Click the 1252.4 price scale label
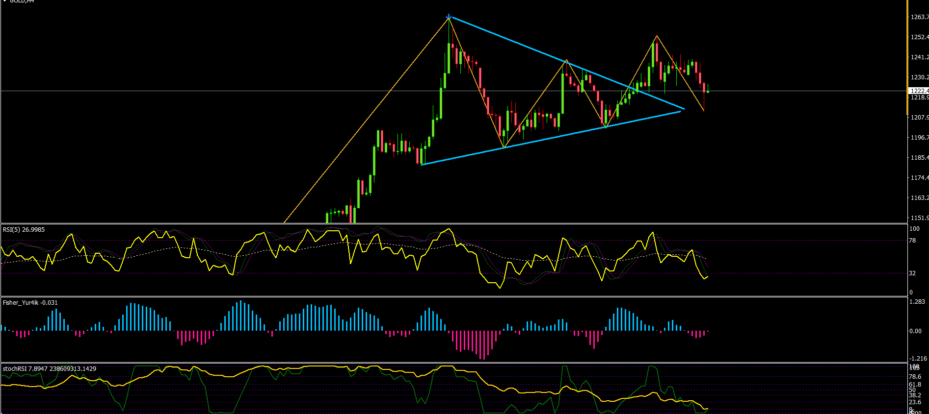Image resolution: width=929 pixels, height=414 pixels. 920,37
